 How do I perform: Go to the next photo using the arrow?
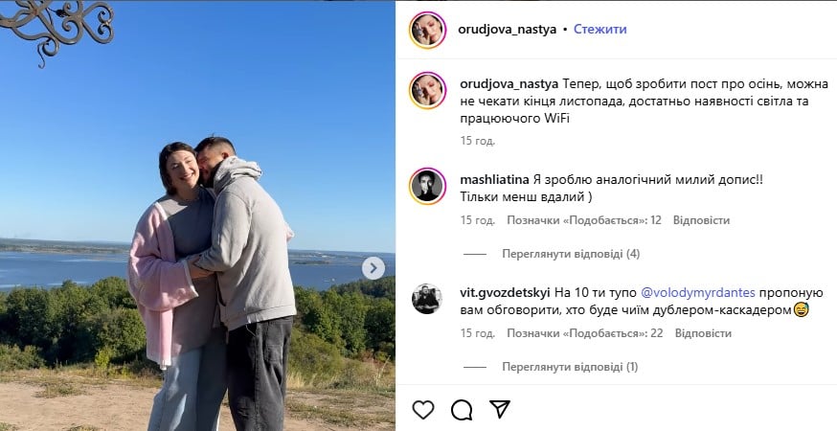[373, 268]
